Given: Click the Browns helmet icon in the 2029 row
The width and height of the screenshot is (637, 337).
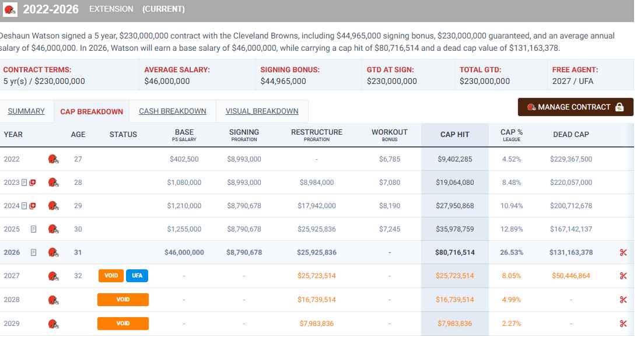Looking at the screenshot, I should coord(53,324).
